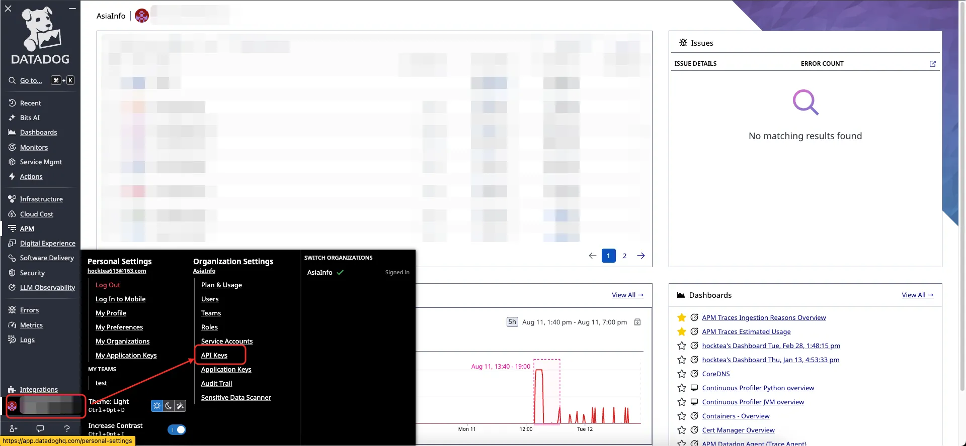
Task: Switch to dark theme with moon button
Action: pos(169,406)
